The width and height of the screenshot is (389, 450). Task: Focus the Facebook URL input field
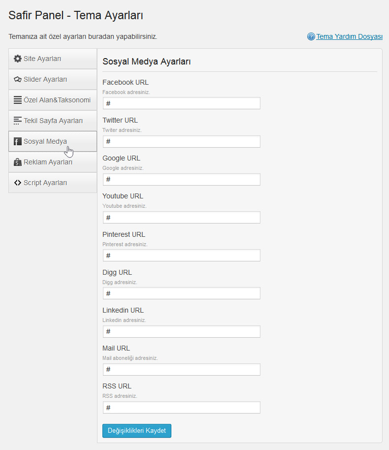pos(181,103)
